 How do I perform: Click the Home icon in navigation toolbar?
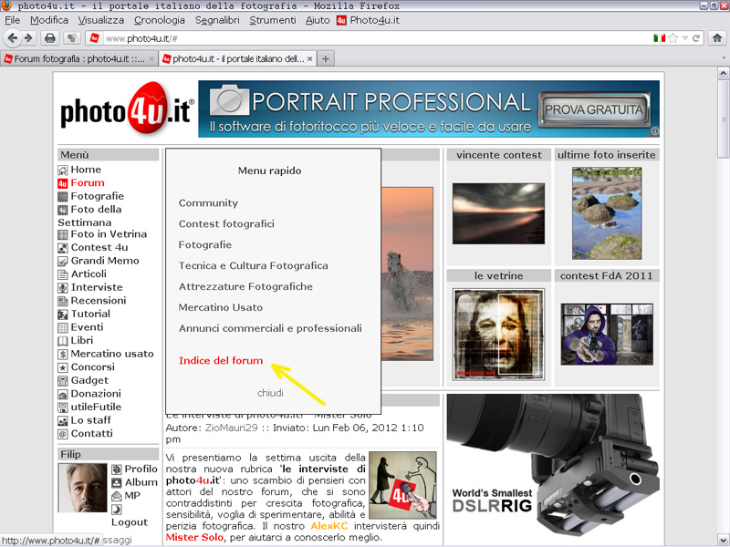pyautogui.click(x=716, y=38)
